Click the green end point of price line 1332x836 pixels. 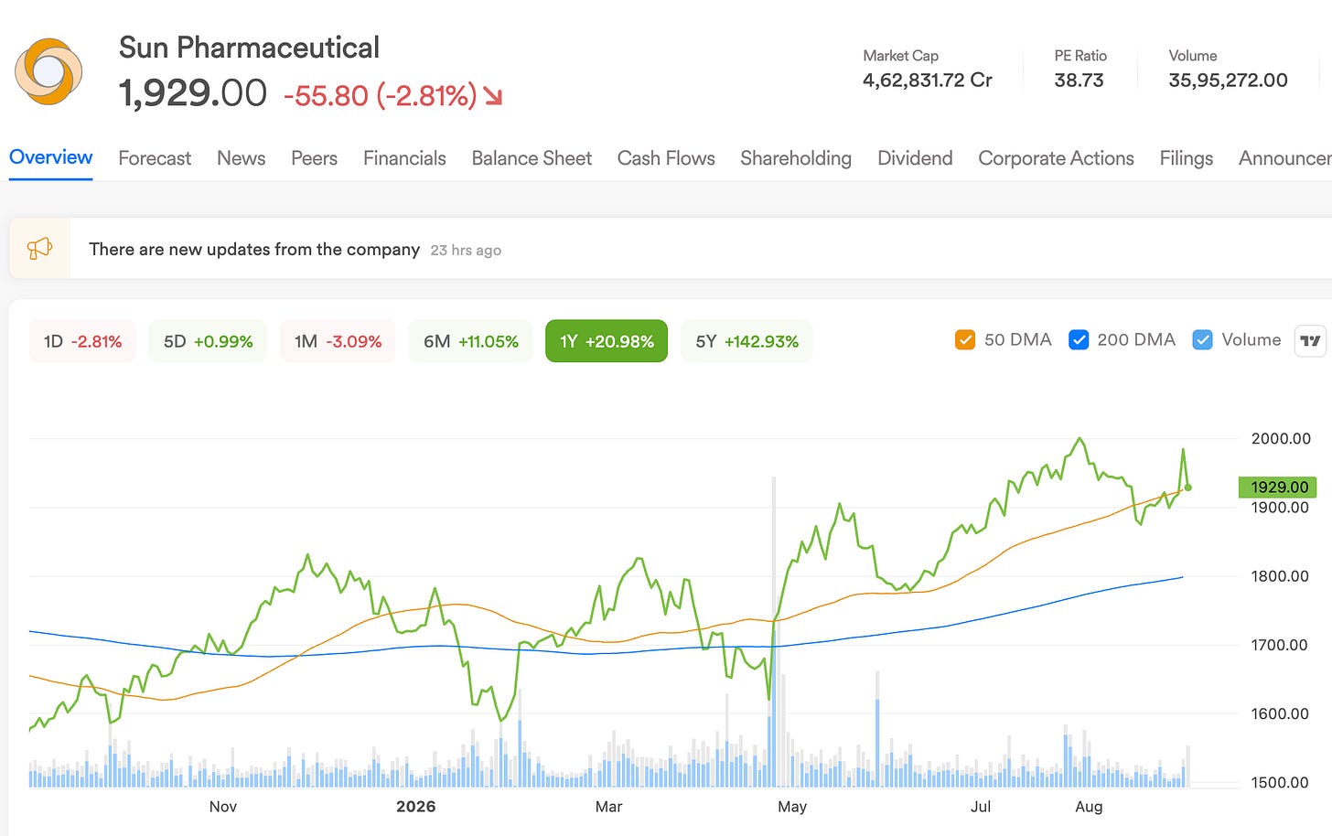[1187, 488]
